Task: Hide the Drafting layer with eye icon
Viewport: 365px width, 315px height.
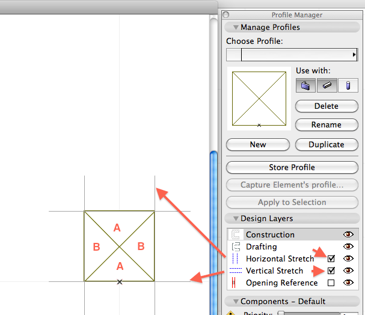Action: [x=348, y=246]
